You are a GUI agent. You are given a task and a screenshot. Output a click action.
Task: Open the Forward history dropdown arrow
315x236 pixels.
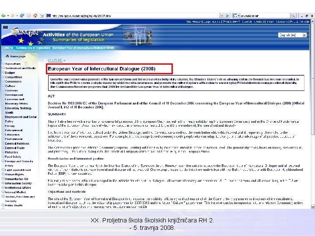17,16
